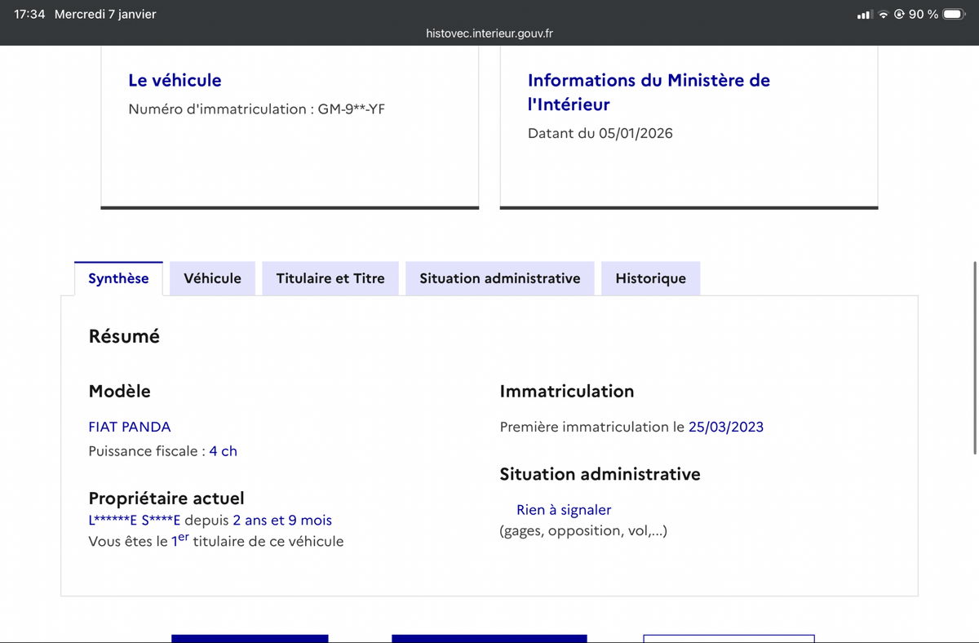This screenshot has height=643, width=979.
Task: Click the 2 ans et 9 mois duration
Action: click(282, 521)
